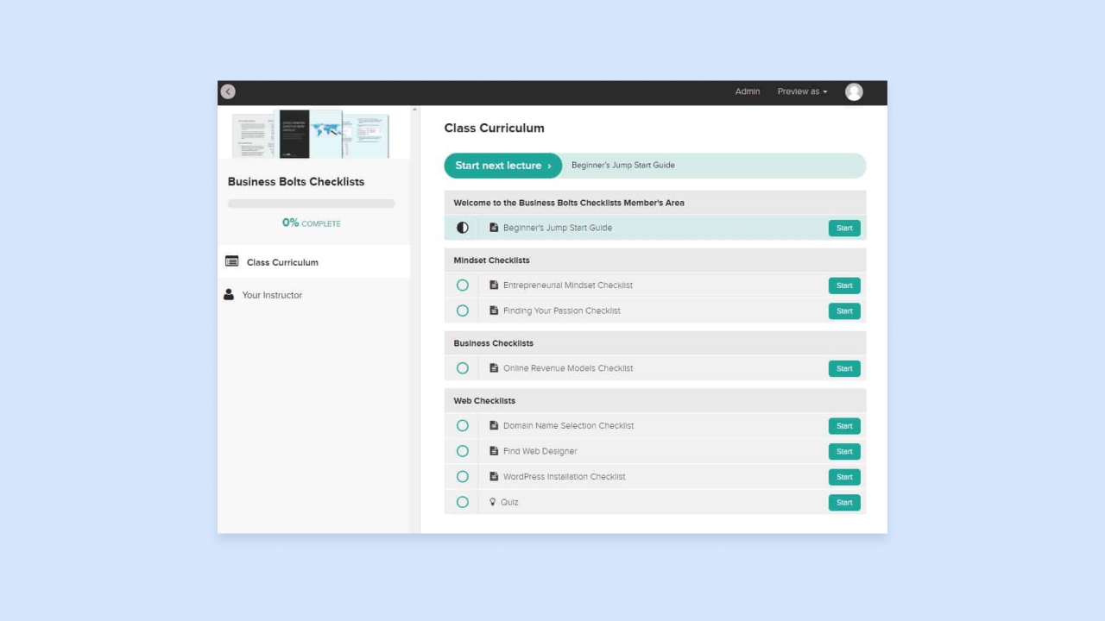Open the Admin menu item

click(748, 91)
